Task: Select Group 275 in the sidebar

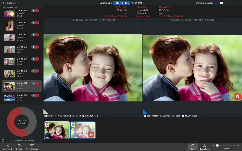Action: (22, 73)
